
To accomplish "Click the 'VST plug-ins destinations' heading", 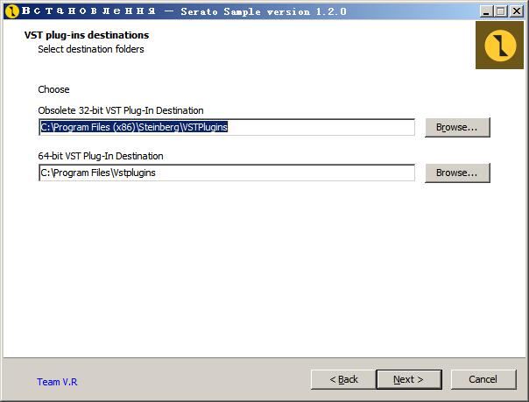I will (87, 35).
